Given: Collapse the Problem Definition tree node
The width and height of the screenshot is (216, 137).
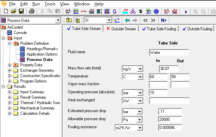Looking at the screenshot, I should pyautogui.click(x=10, y=43).
